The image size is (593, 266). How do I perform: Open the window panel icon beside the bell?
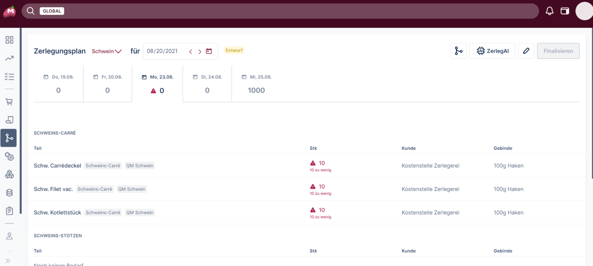(565, 11)
